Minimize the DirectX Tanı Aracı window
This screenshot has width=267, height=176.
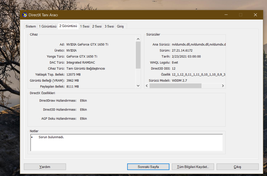tap(226, 15)
